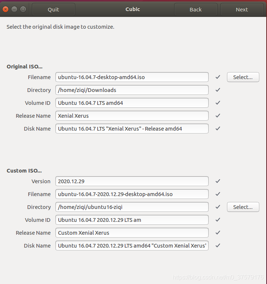The width and height of the screenshot is (267, 284).
Task: Click checkmark beside custom Release Name
Action: (218, 232)
